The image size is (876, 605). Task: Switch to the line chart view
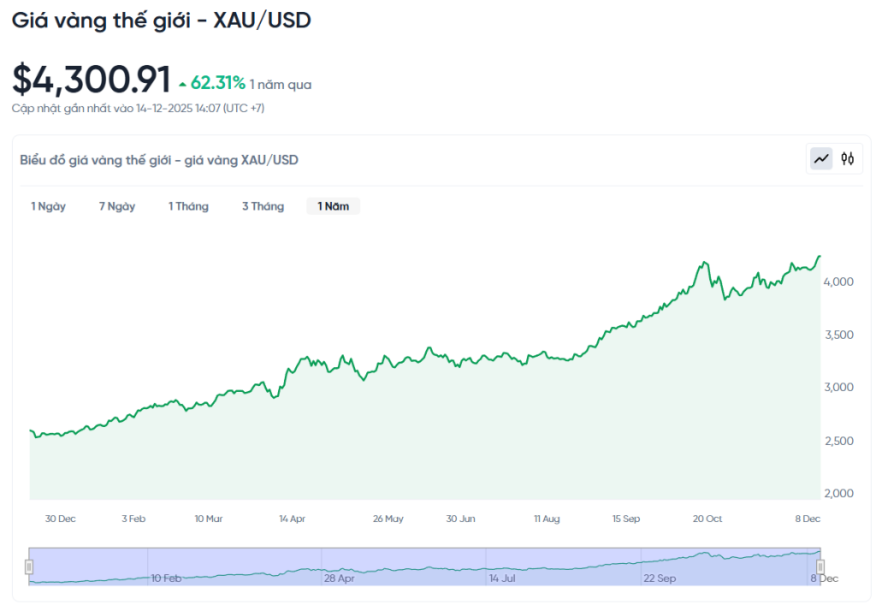point(822,158)
